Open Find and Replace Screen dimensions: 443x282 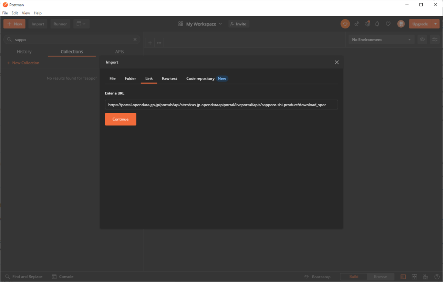coord(24,276)
